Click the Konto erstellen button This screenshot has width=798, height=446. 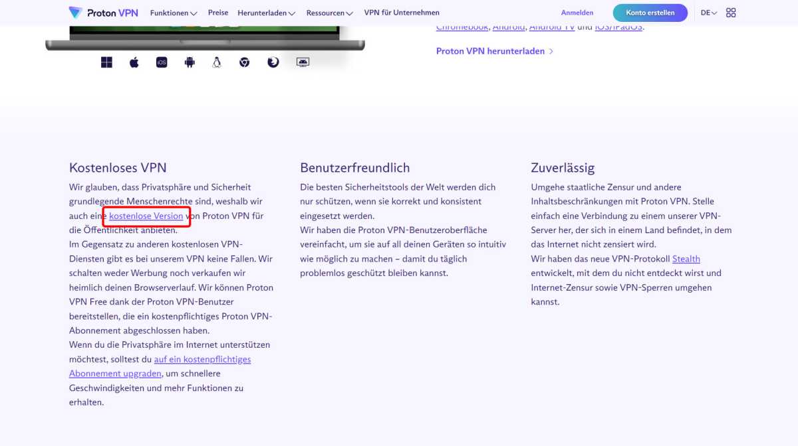[650, 13]
